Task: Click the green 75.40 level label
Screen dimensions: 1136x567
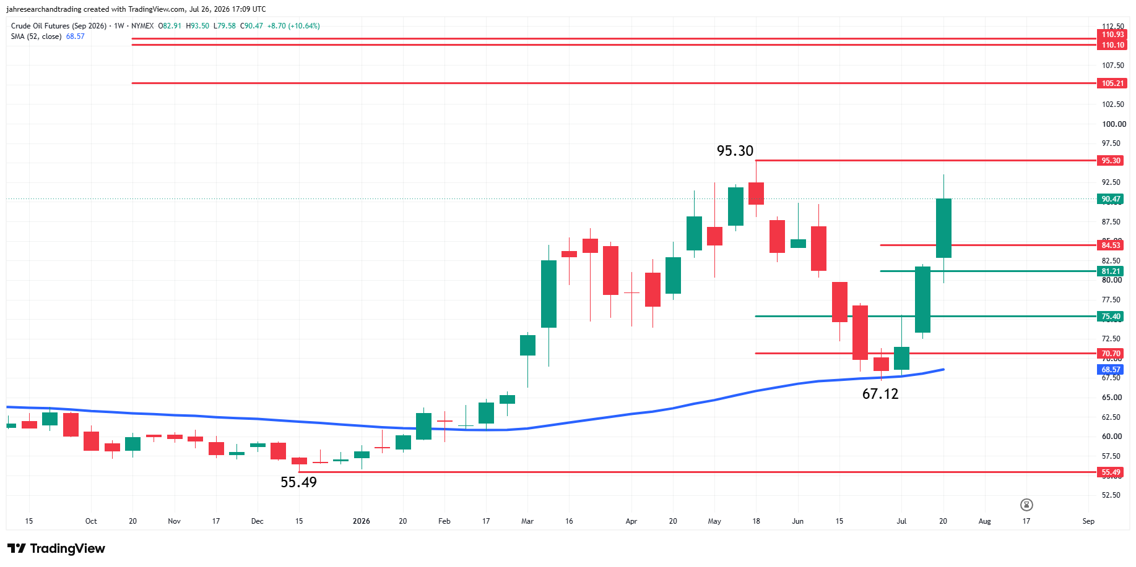Action: (x=1111, y=317)
